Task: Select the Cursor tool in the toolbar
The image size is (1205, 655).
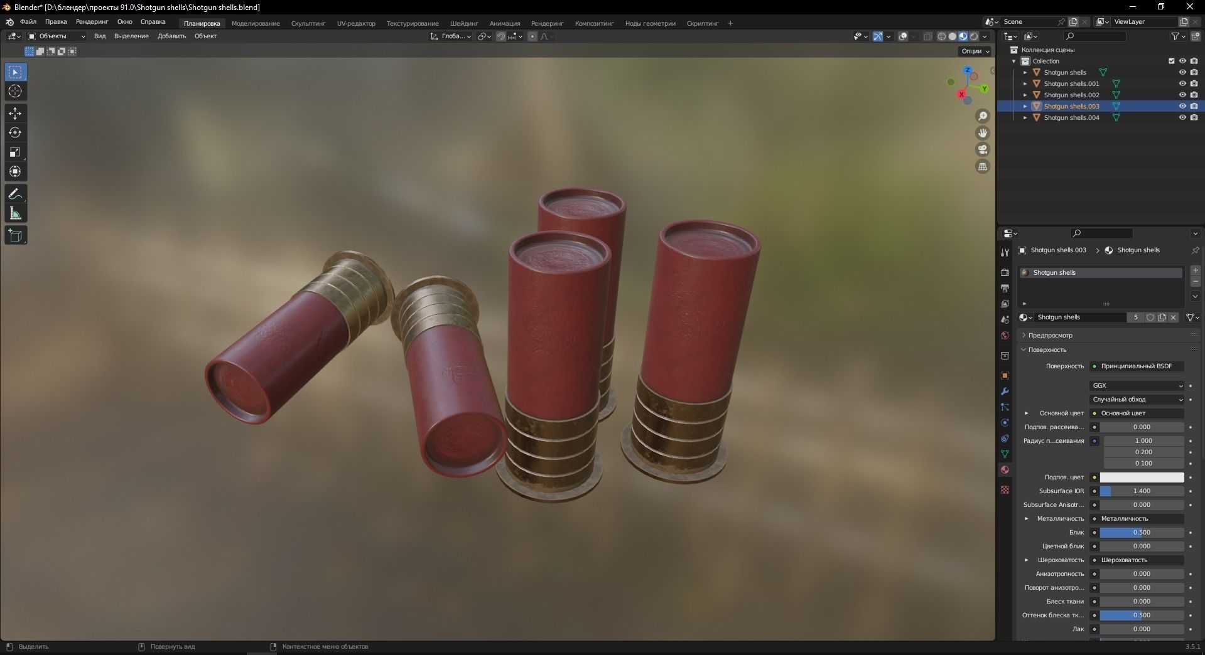Action: click(15, 91)
